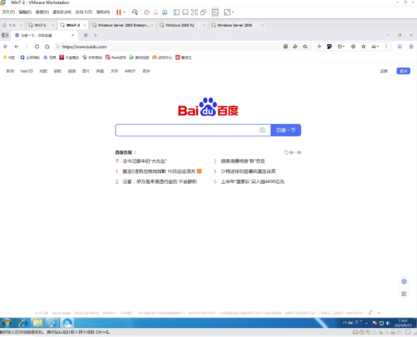Click the 百度一下 search button

point(286,130)
